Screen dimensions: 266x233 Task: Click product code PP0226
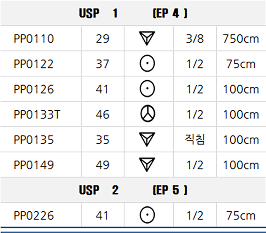pos(34,216)
